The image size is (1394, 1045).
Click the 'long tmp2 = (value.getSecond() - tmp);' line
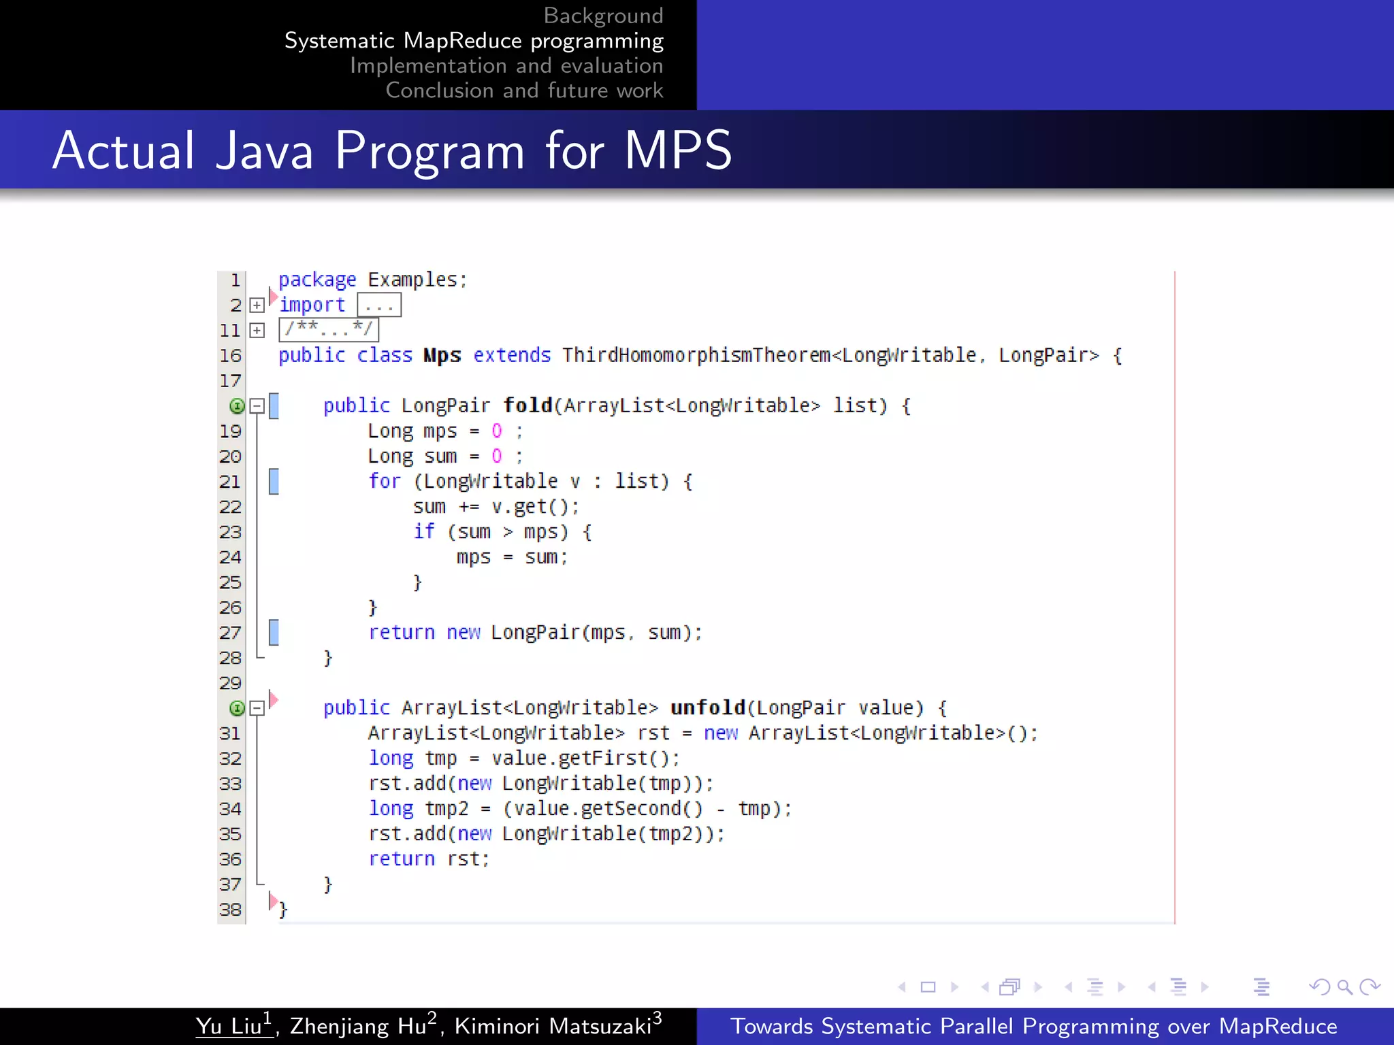pos(581,809)
